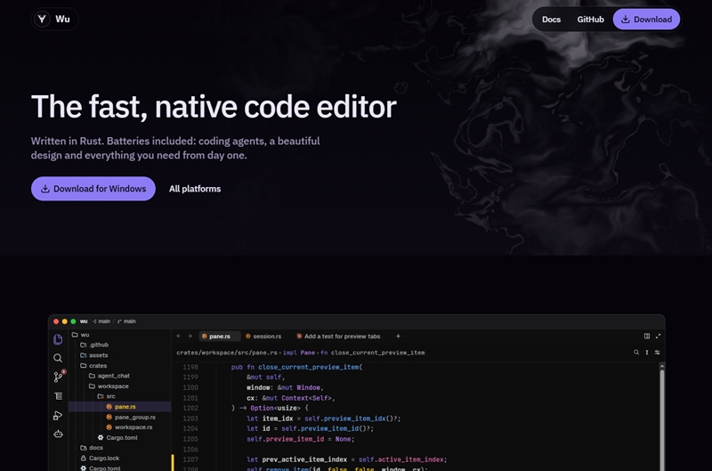
Task: Open 'Add a test for preview tabs' tab
Action: click(338, 336)
